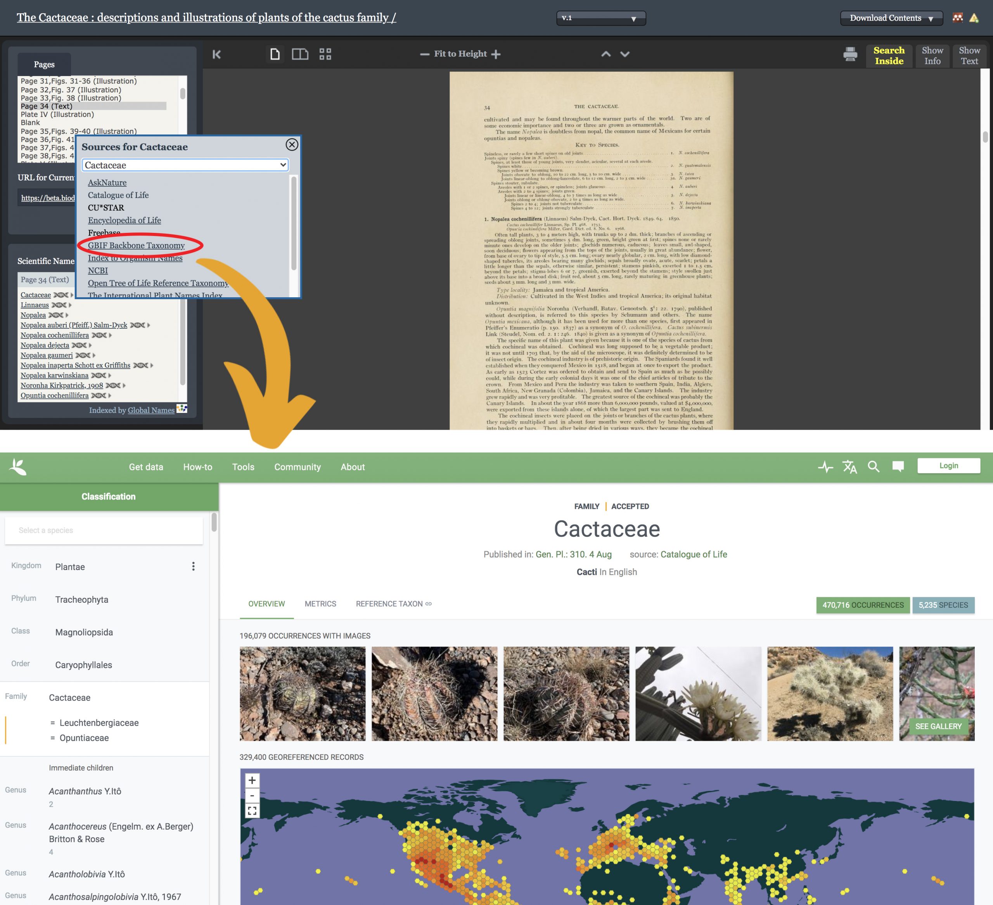Go to next page down arrow

(x=625, y=54)
